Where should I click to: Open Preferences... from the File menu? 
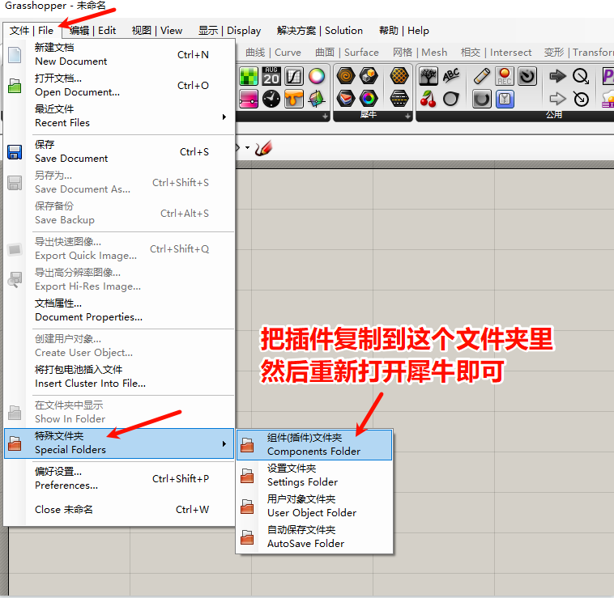click(120, 479)
